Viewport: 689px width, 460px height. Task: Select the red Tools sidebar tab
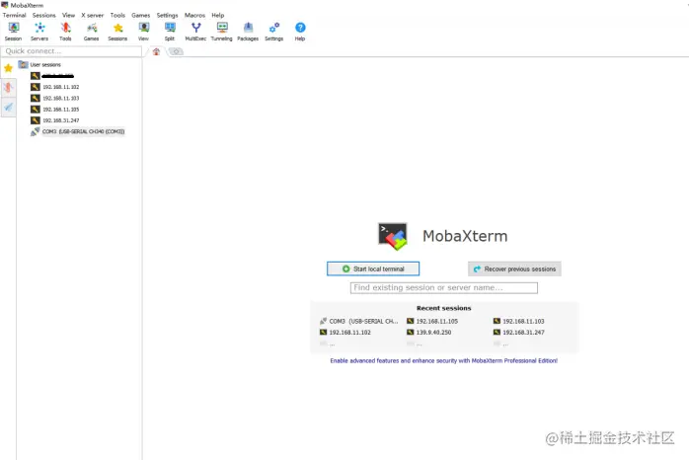(x=8, y=88)
